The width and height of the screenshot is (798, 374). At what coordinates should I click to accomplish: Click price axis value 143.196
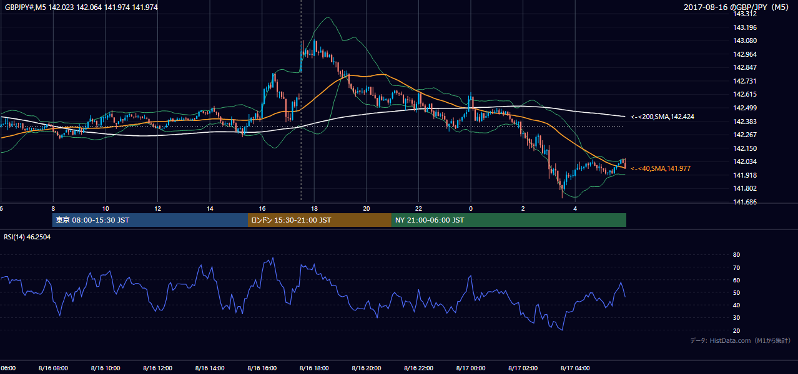pos(744,27)
